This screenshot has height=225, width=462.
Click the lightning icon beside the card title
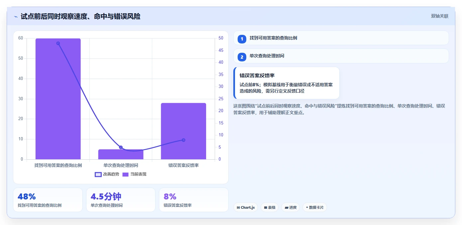pyautogui.click(x=16, y=16)
